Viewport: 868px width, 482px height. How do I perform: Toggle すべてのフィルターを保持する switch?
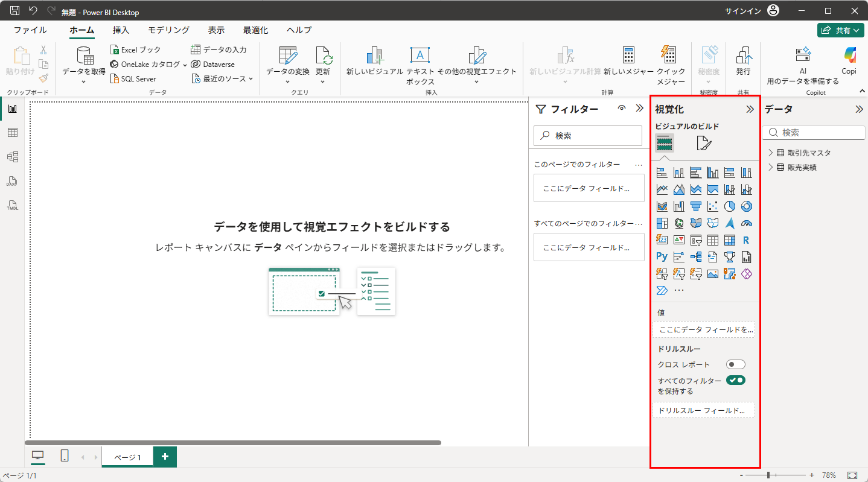[736, 380]
